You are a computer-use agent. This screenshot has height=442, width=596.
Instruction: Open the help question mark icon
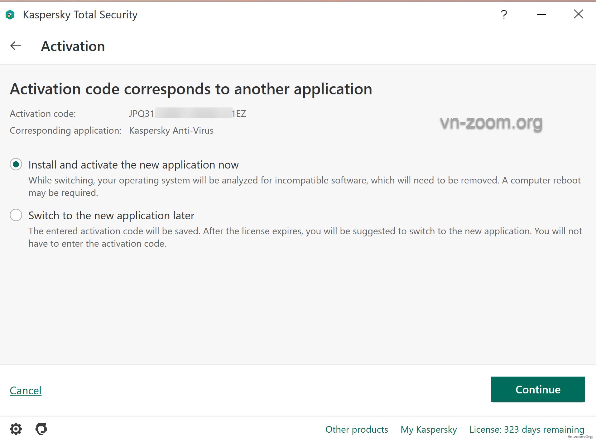pos(504,15)
